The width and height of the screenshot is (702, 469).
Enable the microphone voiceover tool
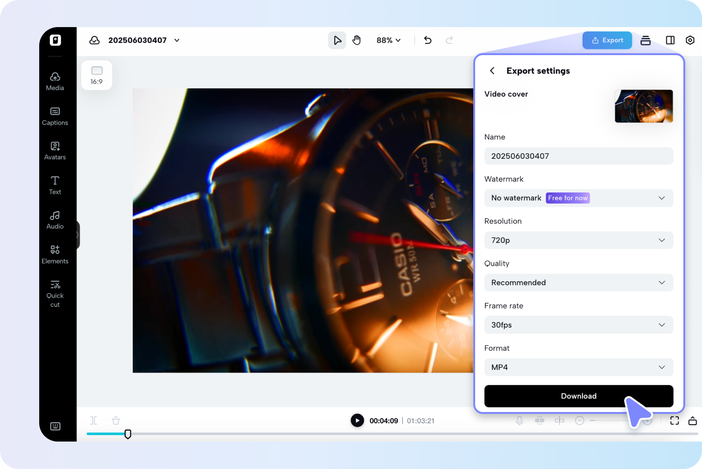(519, 420)
